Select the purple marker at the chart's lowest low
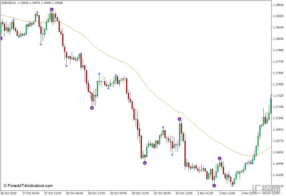This screenshot has width=286, height=196. (x=214, y=186)
